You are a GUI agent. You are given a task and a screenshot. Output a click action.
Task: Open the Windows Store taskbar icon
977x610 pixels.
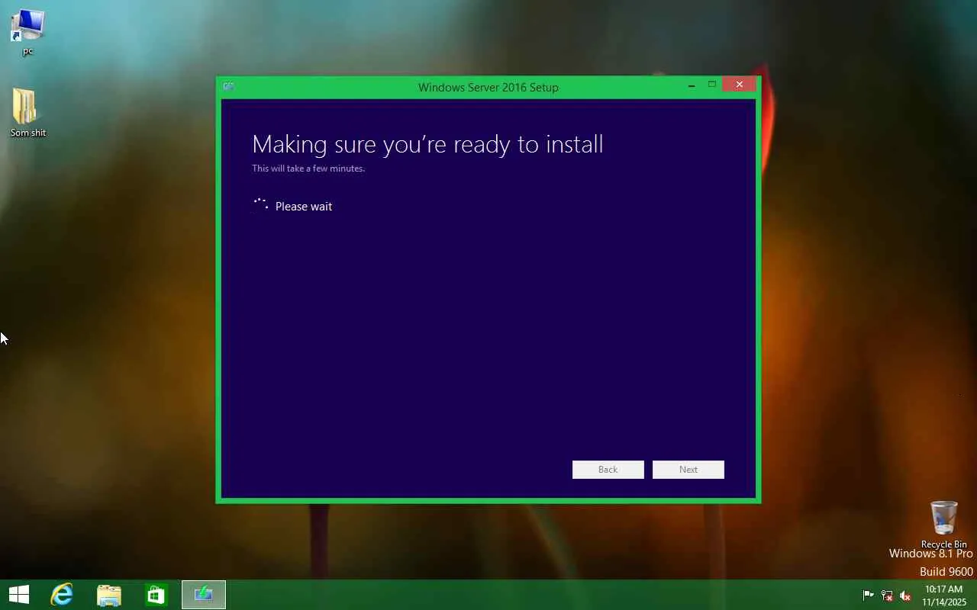coord(156,595)
